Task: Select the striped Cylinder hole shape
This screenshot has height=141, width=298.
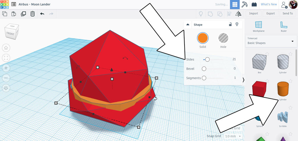Action: point(283,62)
